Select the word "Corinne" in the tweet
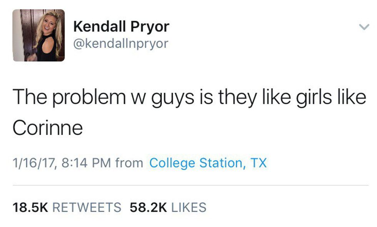 click(47, 128)
